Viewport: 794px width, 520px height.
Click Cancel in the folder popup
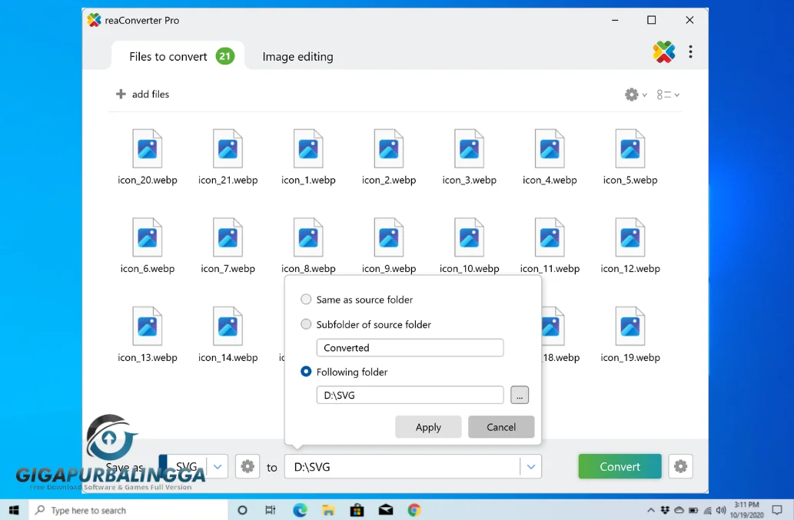click(501, 427)
